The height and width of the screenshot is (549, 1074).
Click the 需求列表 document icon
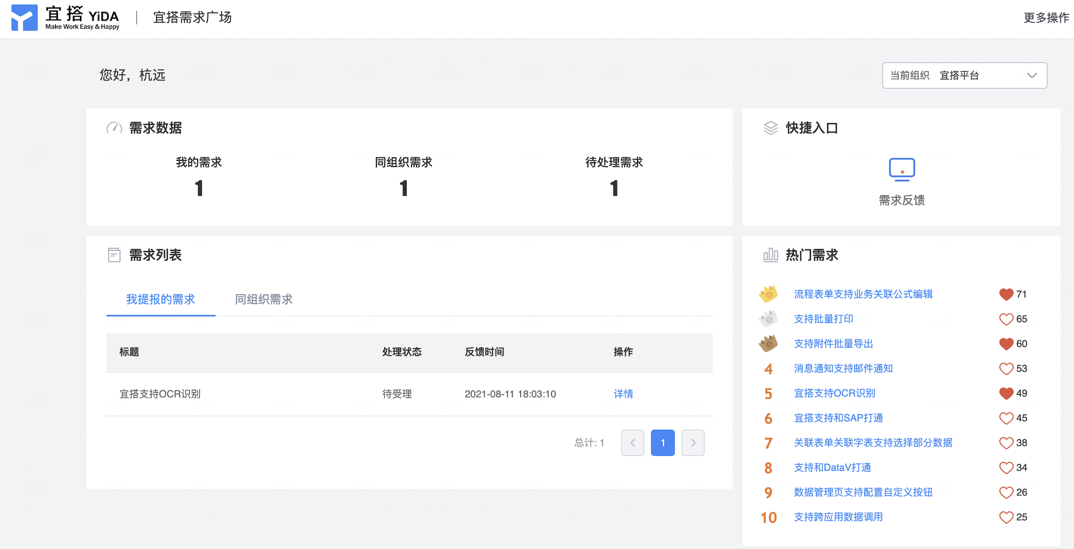(114, 255)
